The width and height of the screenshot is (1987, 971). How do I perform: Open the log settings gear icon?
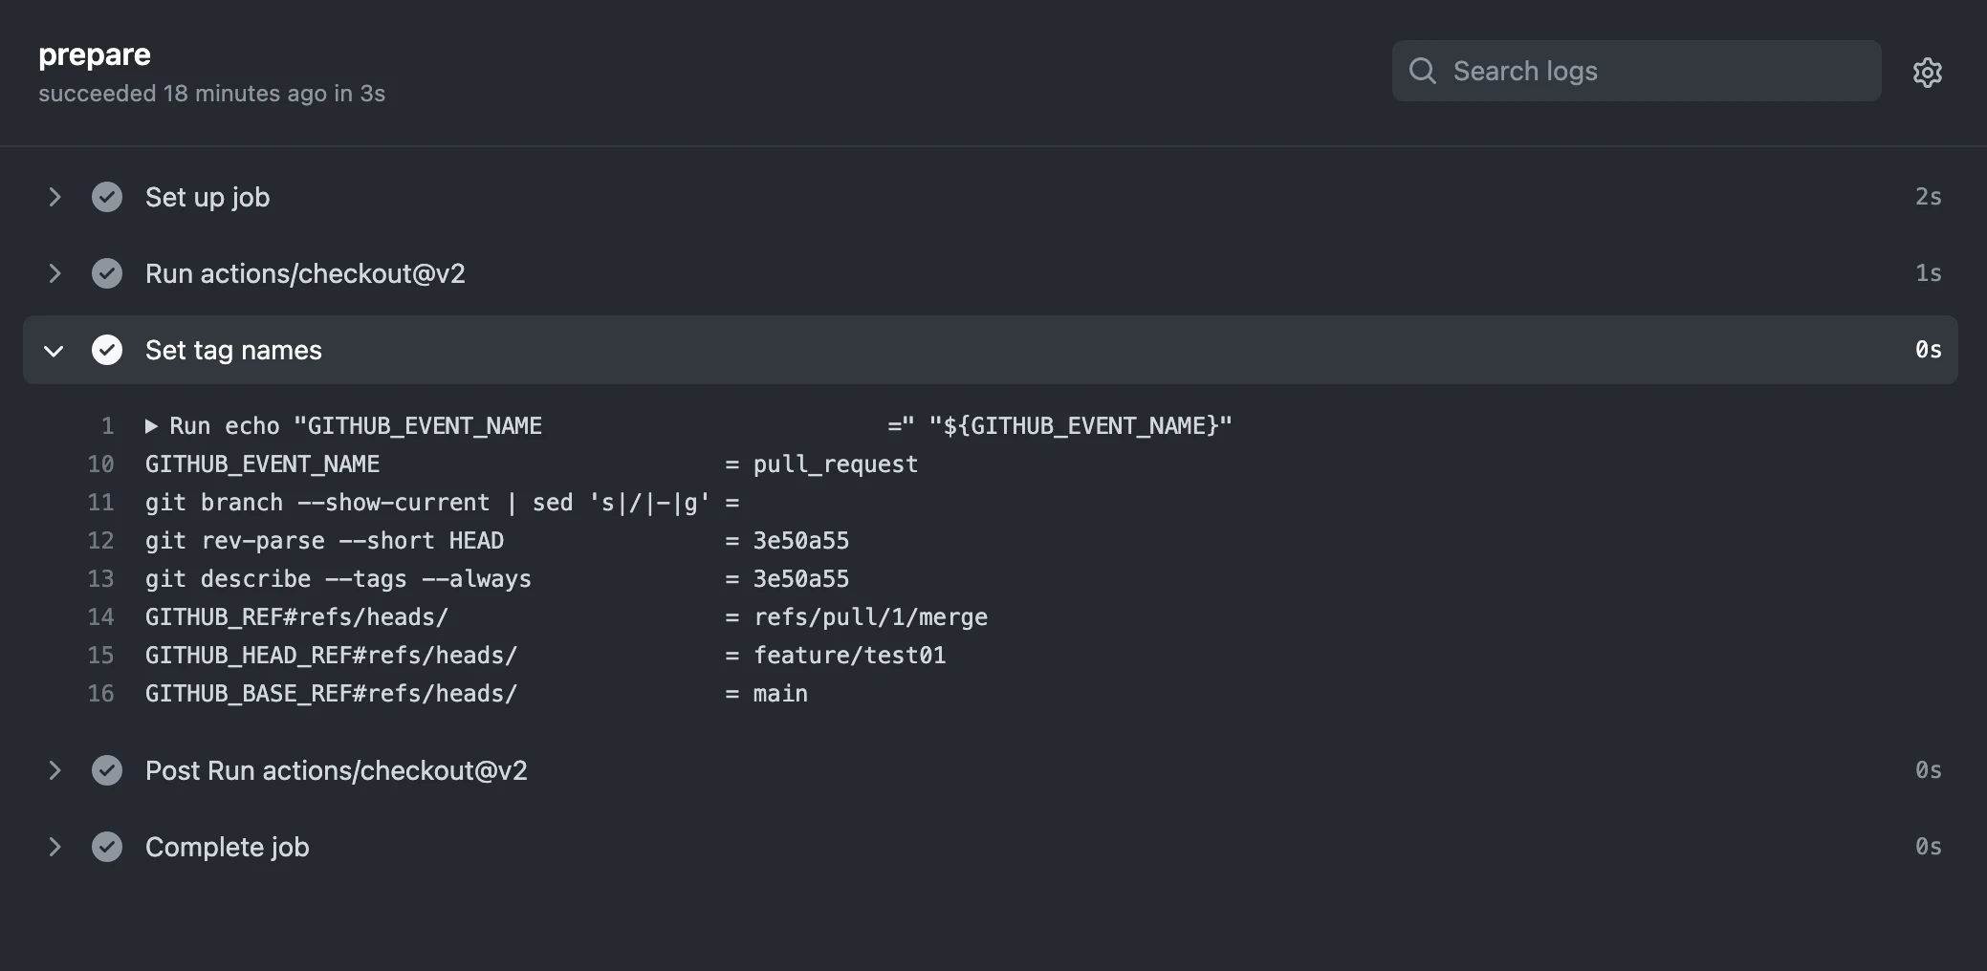pyautogui.click(x=1927, y=72)
